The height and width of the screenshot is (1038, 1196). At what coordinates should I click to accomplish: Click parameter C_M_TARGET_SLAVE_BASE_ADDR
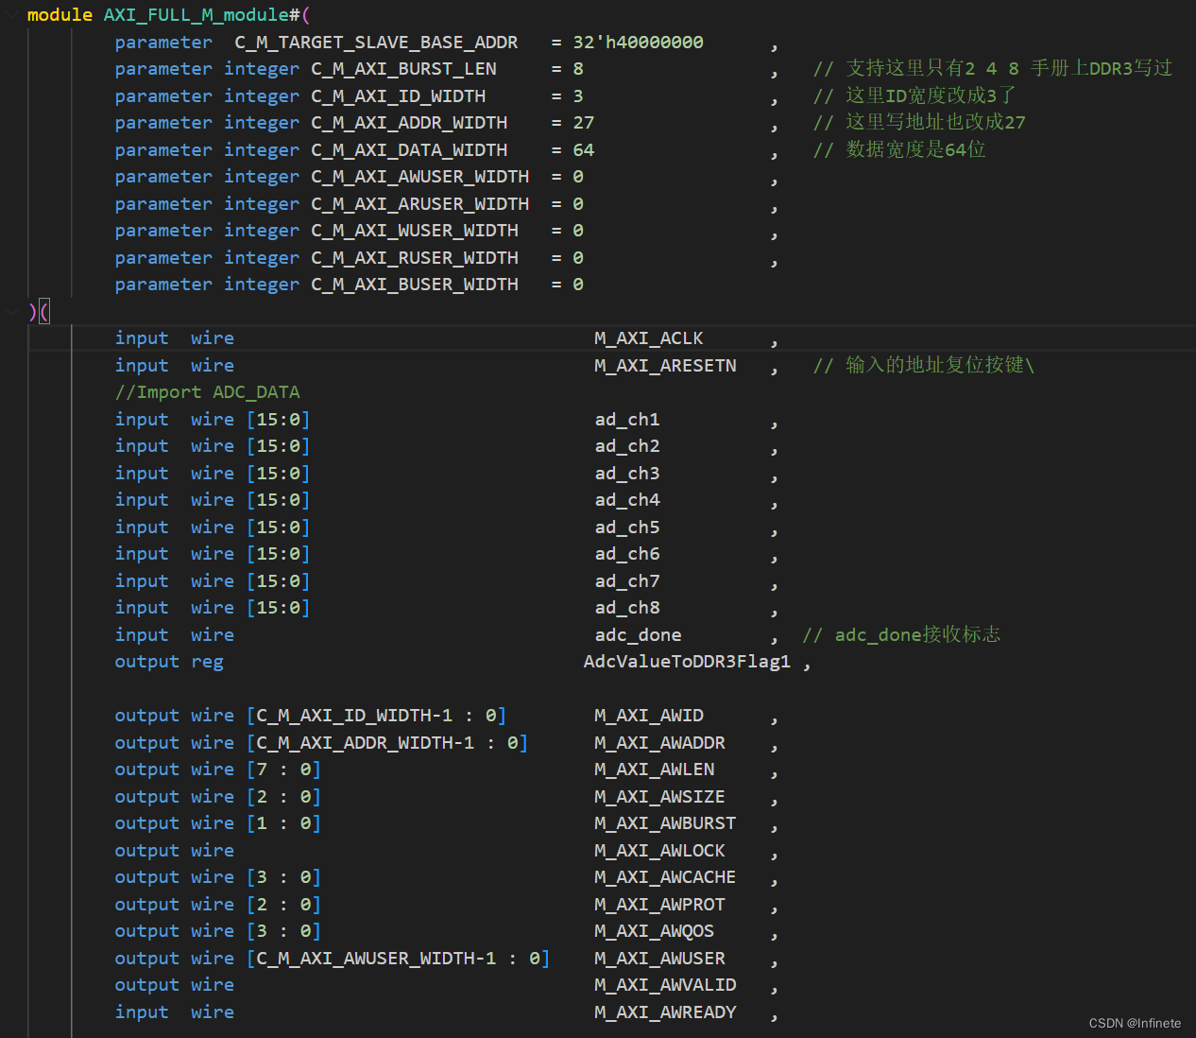376,42
